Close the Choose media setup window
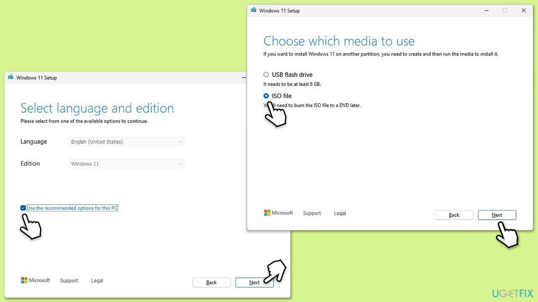The image size is (538, 302). point(524,10)
